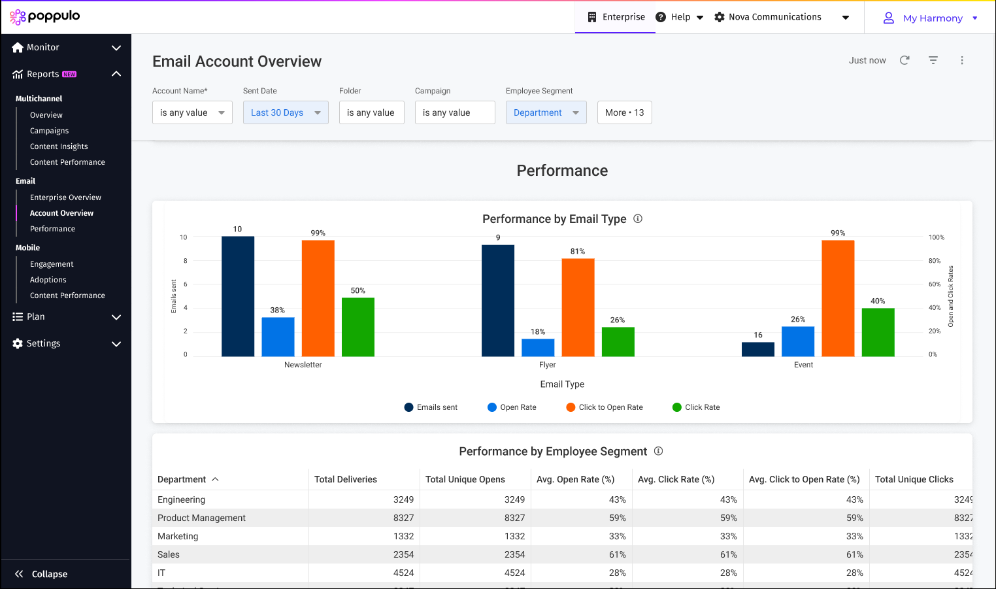
Task: Click info icon beside Performance by Email Type
Action: pyautogui.click(x=638, y=219)
